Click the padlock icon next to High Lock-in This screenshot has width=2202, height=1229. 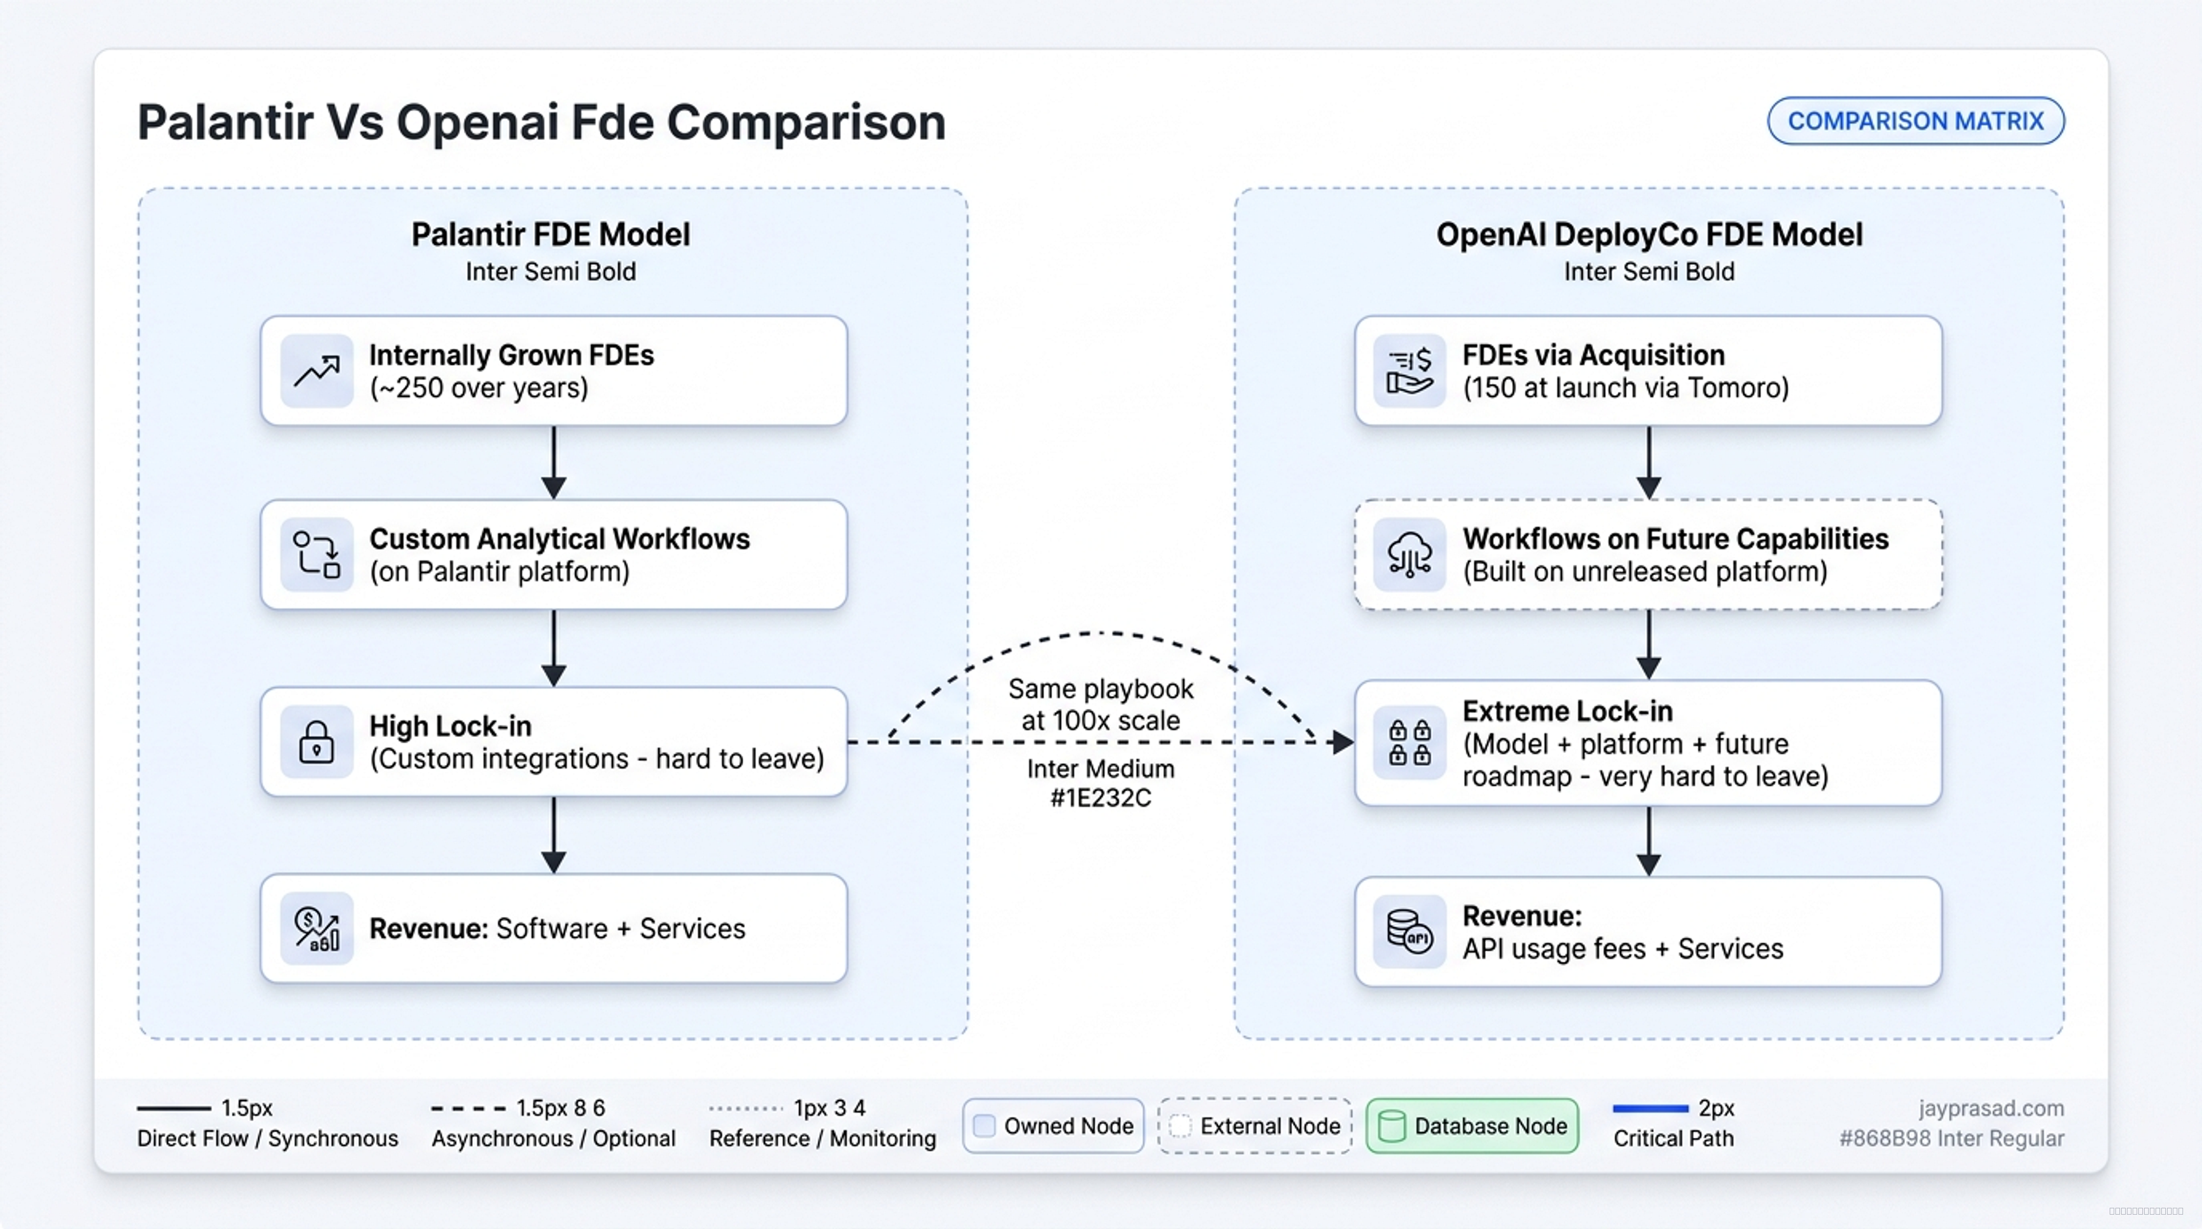coord(317,741)
